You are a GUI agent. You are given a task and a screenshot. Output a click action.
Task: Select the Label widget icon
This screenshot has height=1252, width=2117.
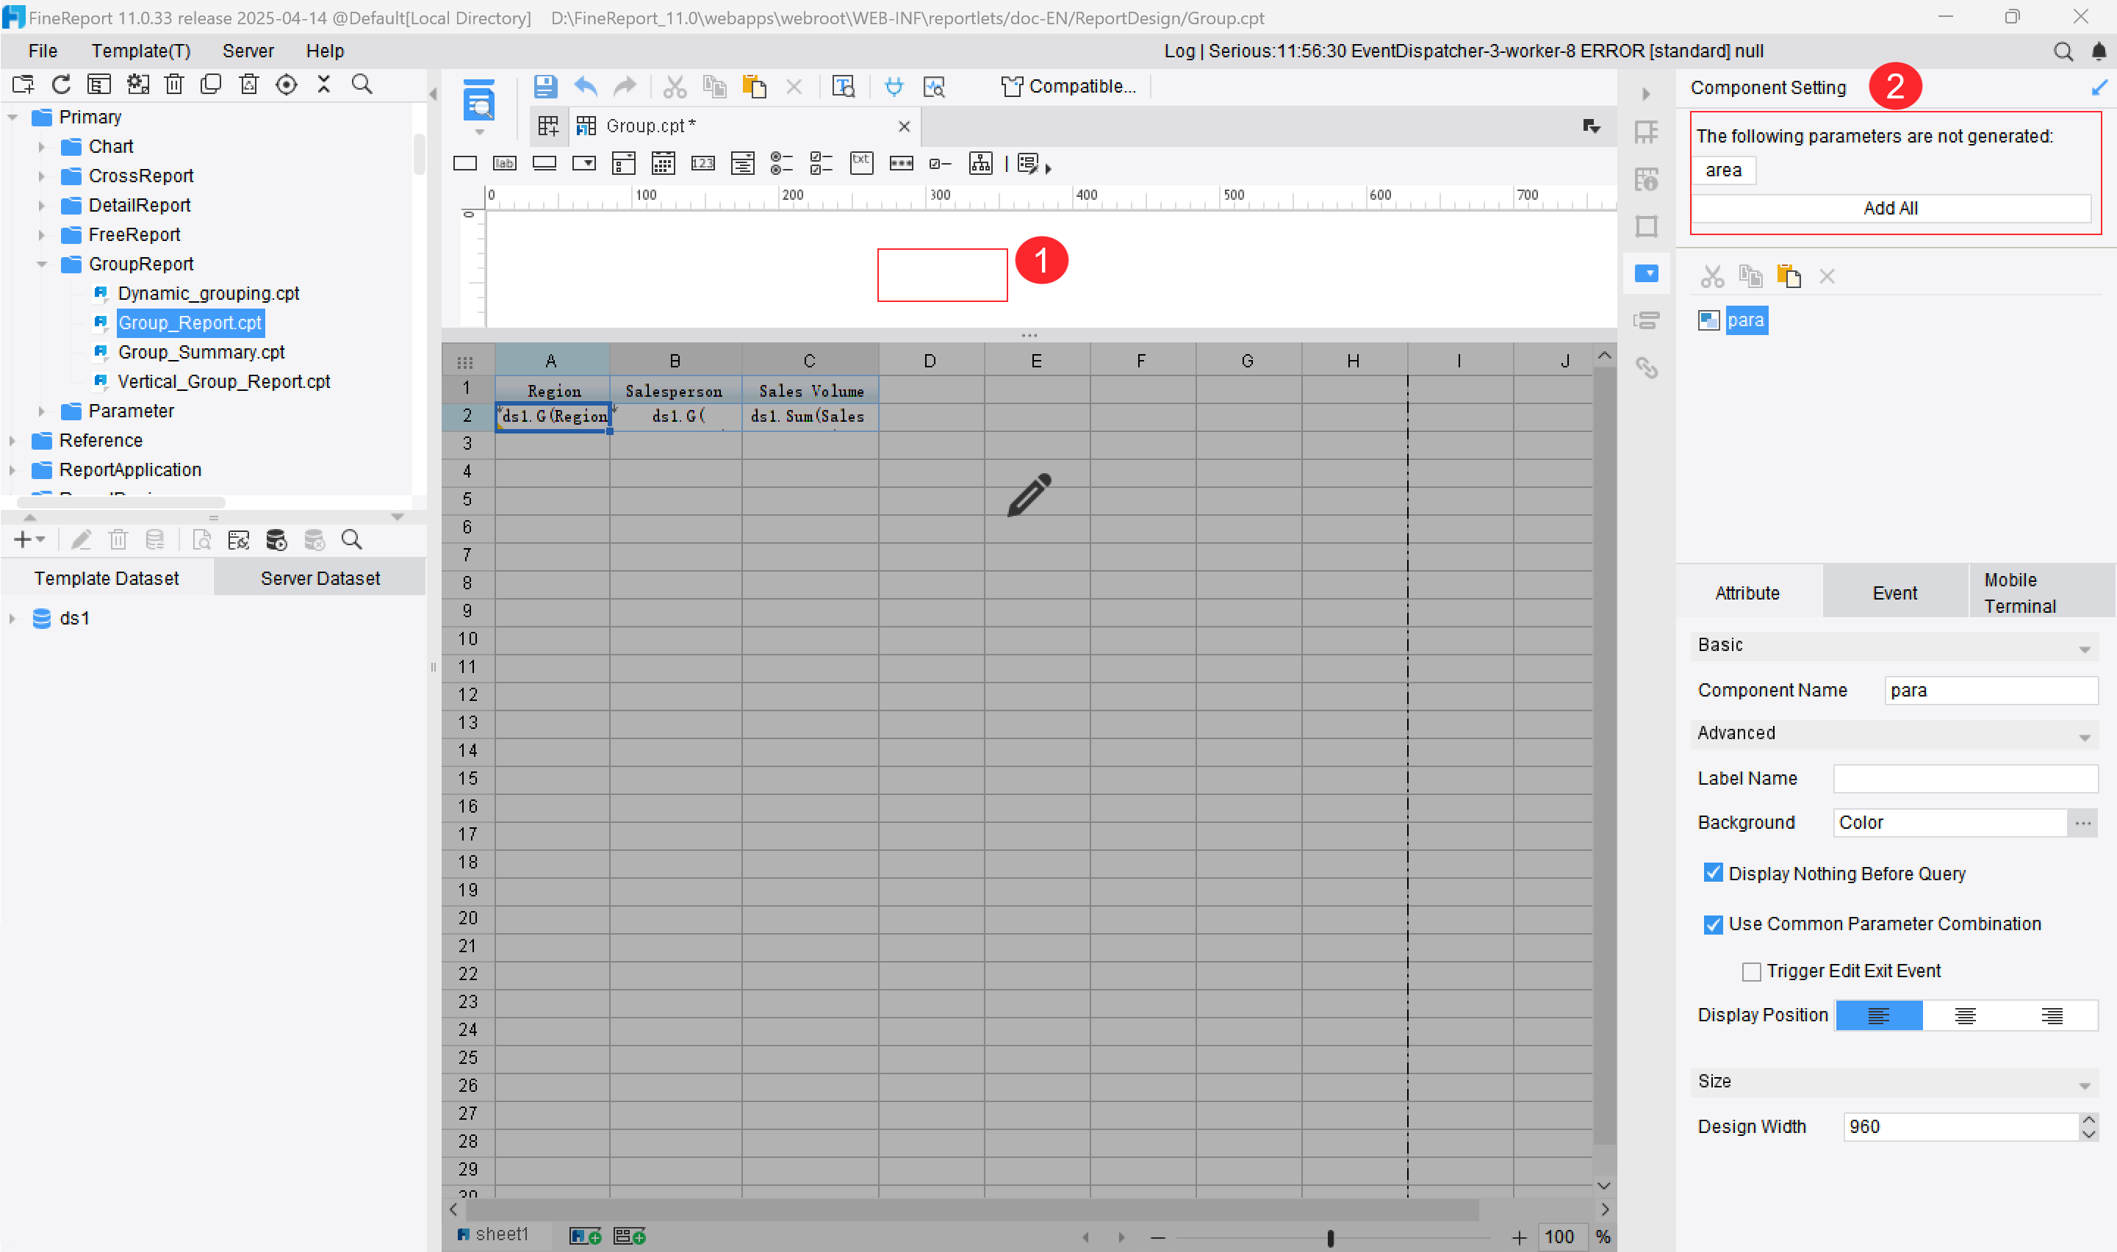pyautogui.click(x=505, y=164)
